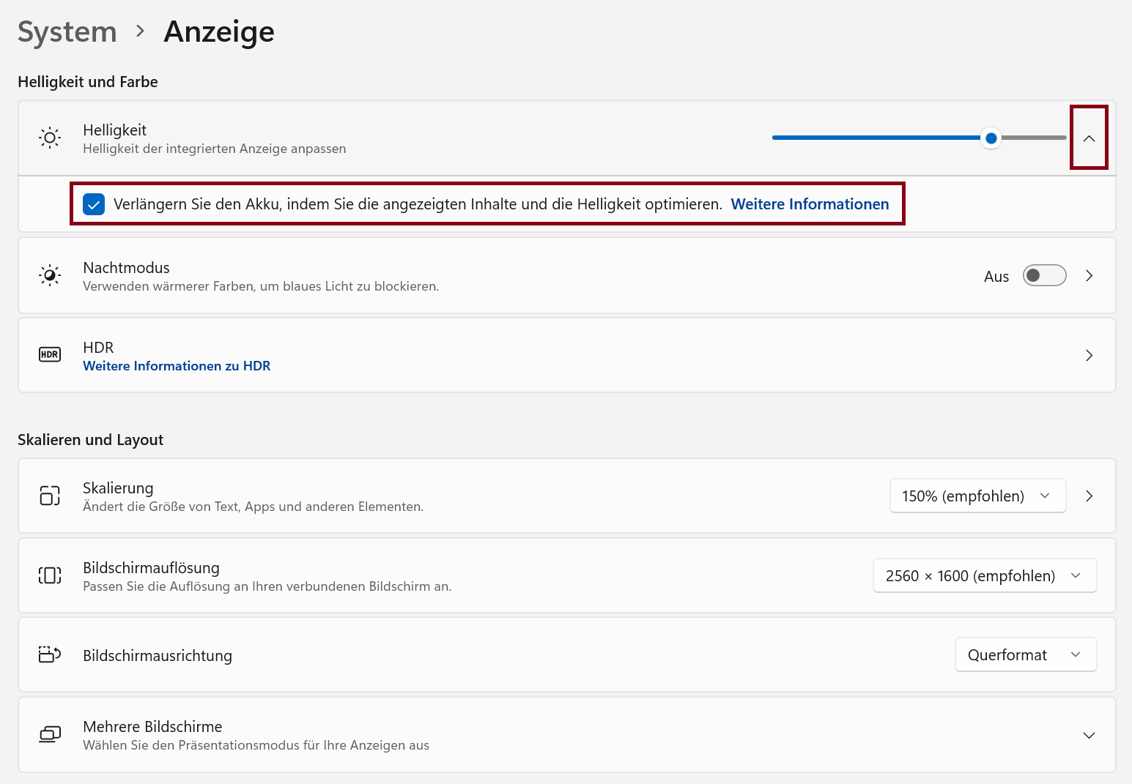Click the HDR badge icon
The height and width of the screenshot is (784, 1132).
(50, 355)
